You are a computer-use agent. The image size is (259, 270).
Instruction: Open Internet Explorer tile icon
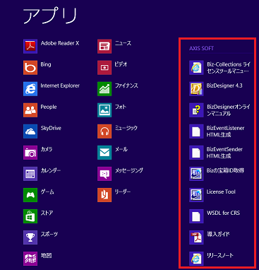tap(30, 89)
